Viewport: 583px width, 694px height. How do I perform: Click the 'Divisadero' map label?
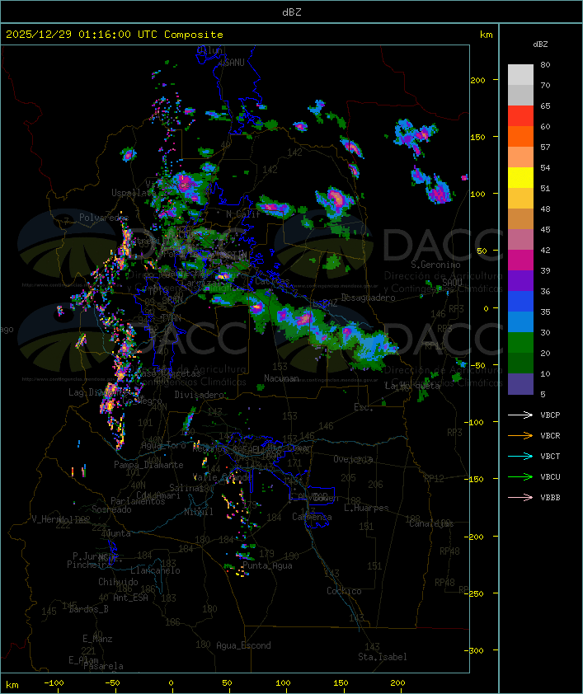[x=200, y=394]
